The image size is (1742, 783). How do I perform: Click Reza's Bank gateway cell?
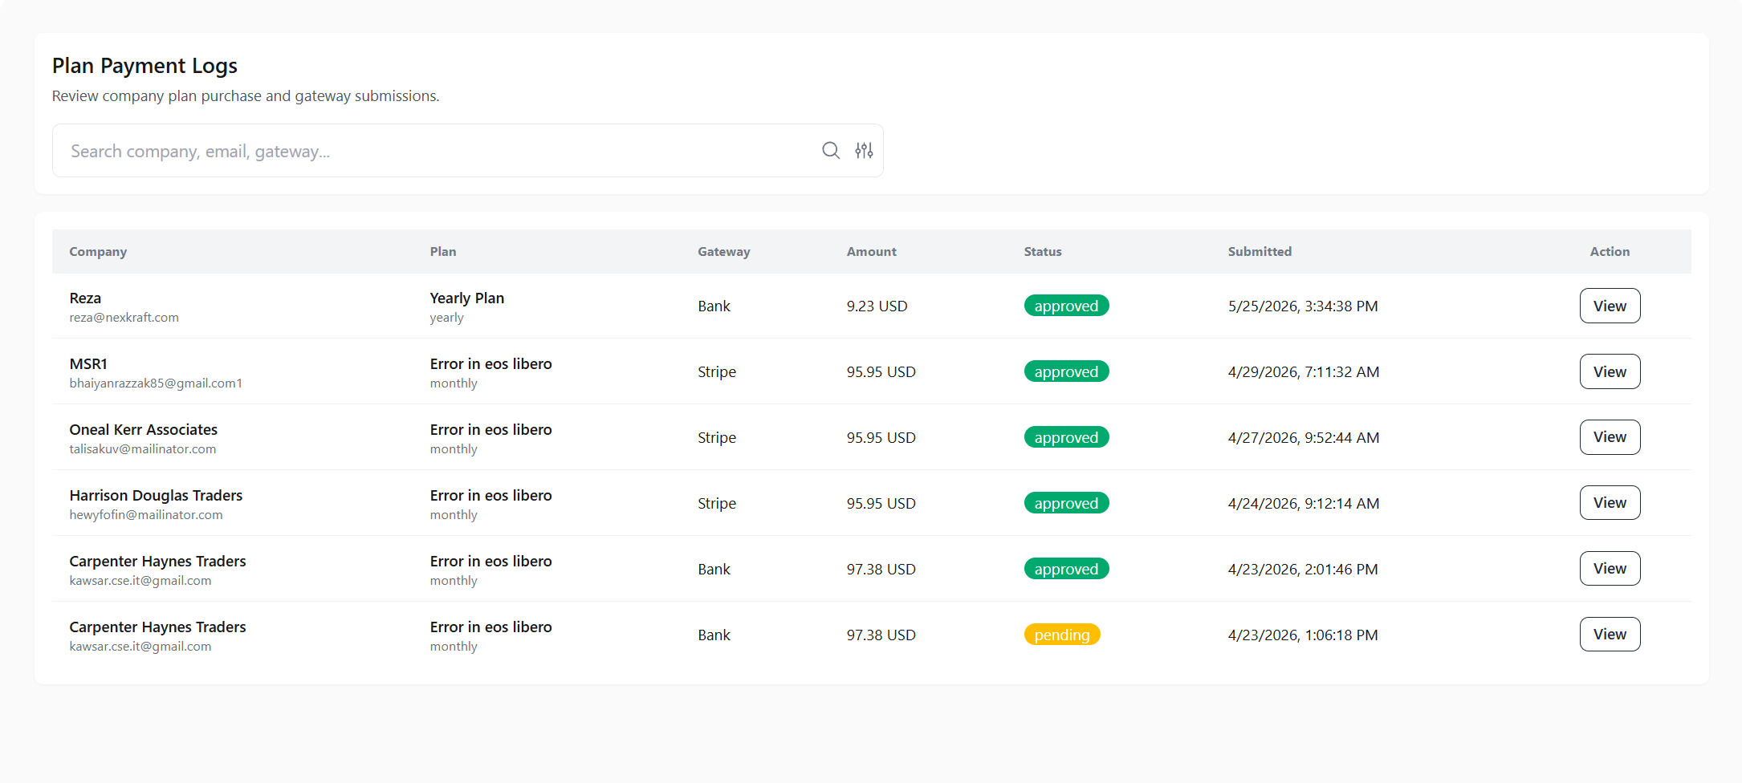tap(714, 306)
